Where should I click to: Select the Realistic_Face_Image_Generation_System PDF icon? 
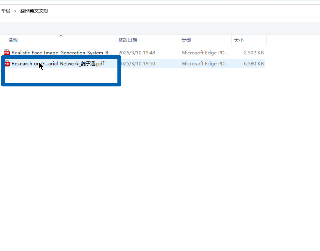tap(7, 53)
